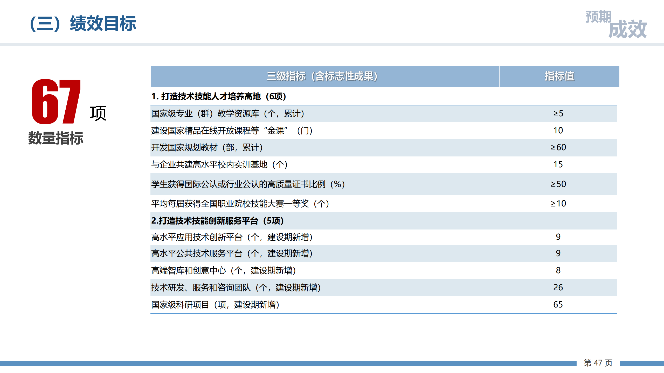Select the 打造技术技能创新服务平台 section row
The image size is (664, 373).
point(217,221)
